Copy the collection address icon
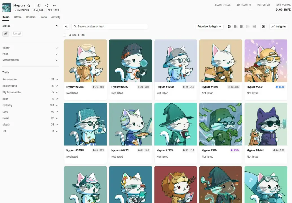This screenshot has width=292, height=203. point(39,5)
